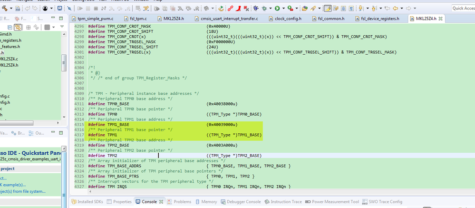This screenshot has width=475, height=208.
Task: Click the run external tools icon
Action: [290, 9]
